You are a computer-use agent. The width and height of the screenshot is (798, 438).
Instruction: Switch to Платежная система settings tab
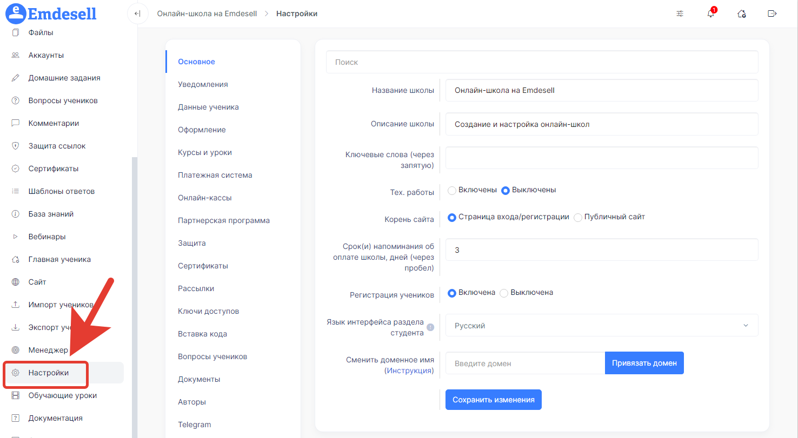[215, 175]
